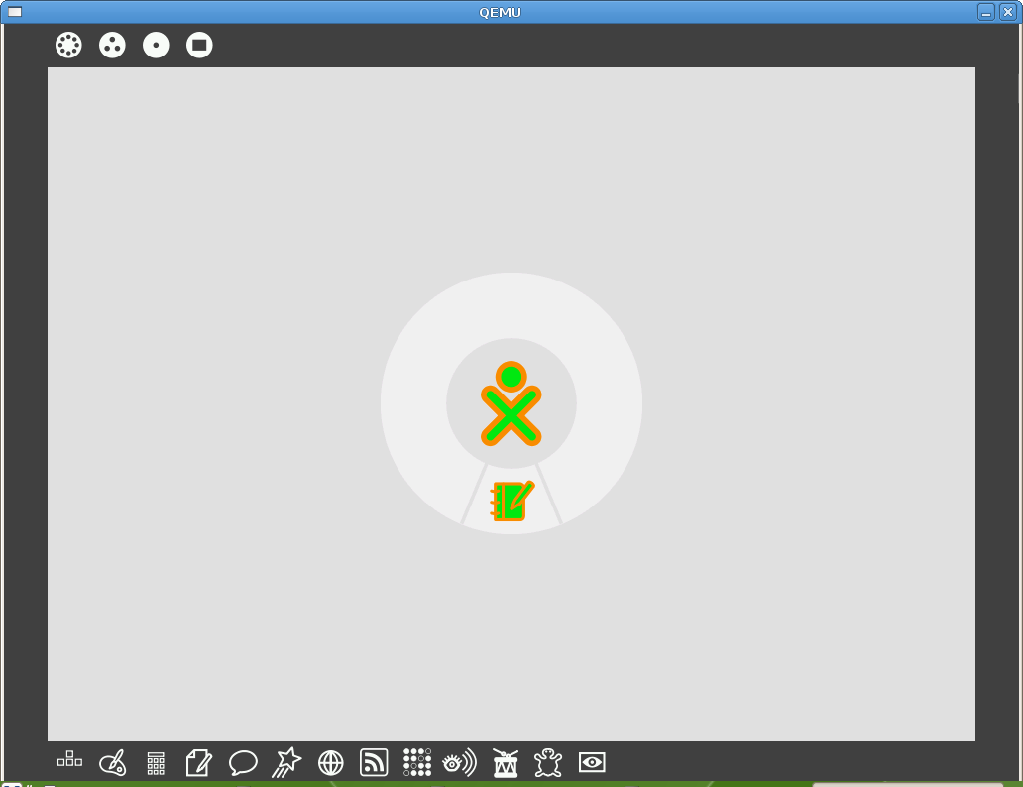The height and width of the screenshot is (787, 1023).
Task: Launch the Etoys shooting star activity
Action: pos(286,763)
